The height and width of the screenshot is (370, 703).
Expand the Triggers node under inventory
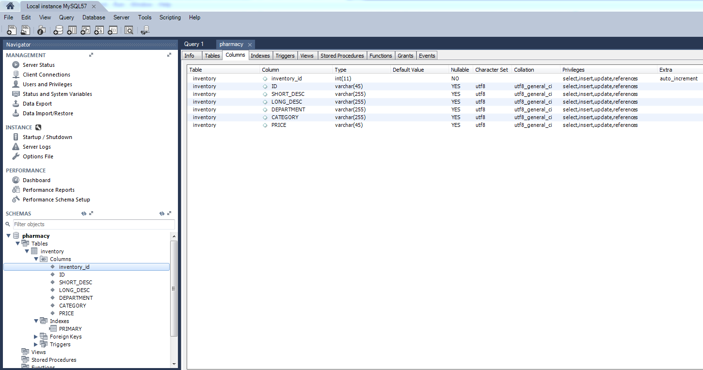(x=36, y=344)
